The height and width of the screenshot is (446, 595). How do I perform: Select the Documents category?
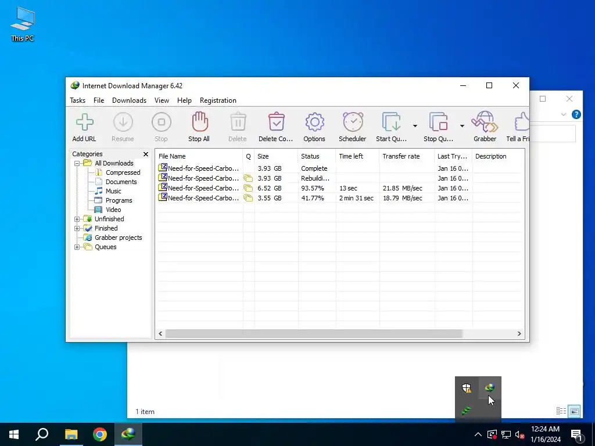click(121, 182)
